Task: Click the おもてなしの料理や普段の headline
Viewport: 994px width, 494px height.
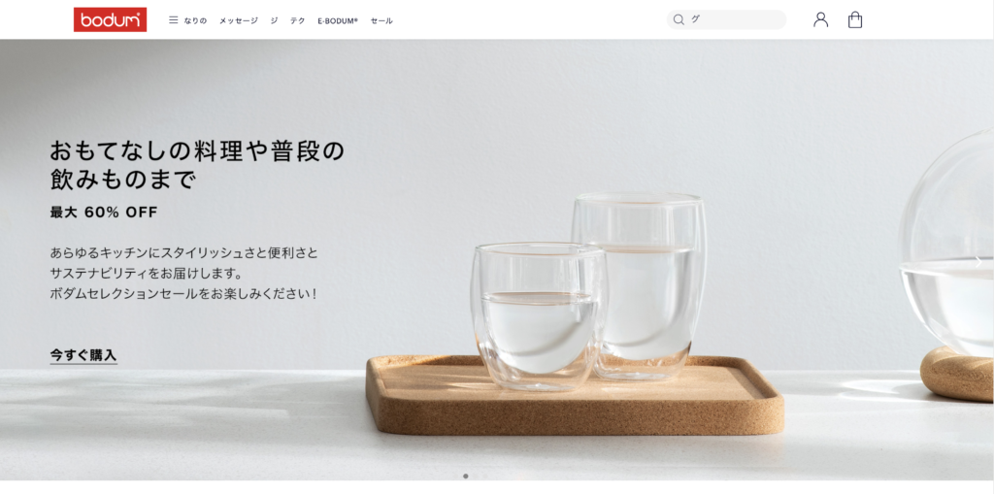Action: (197, 151)
